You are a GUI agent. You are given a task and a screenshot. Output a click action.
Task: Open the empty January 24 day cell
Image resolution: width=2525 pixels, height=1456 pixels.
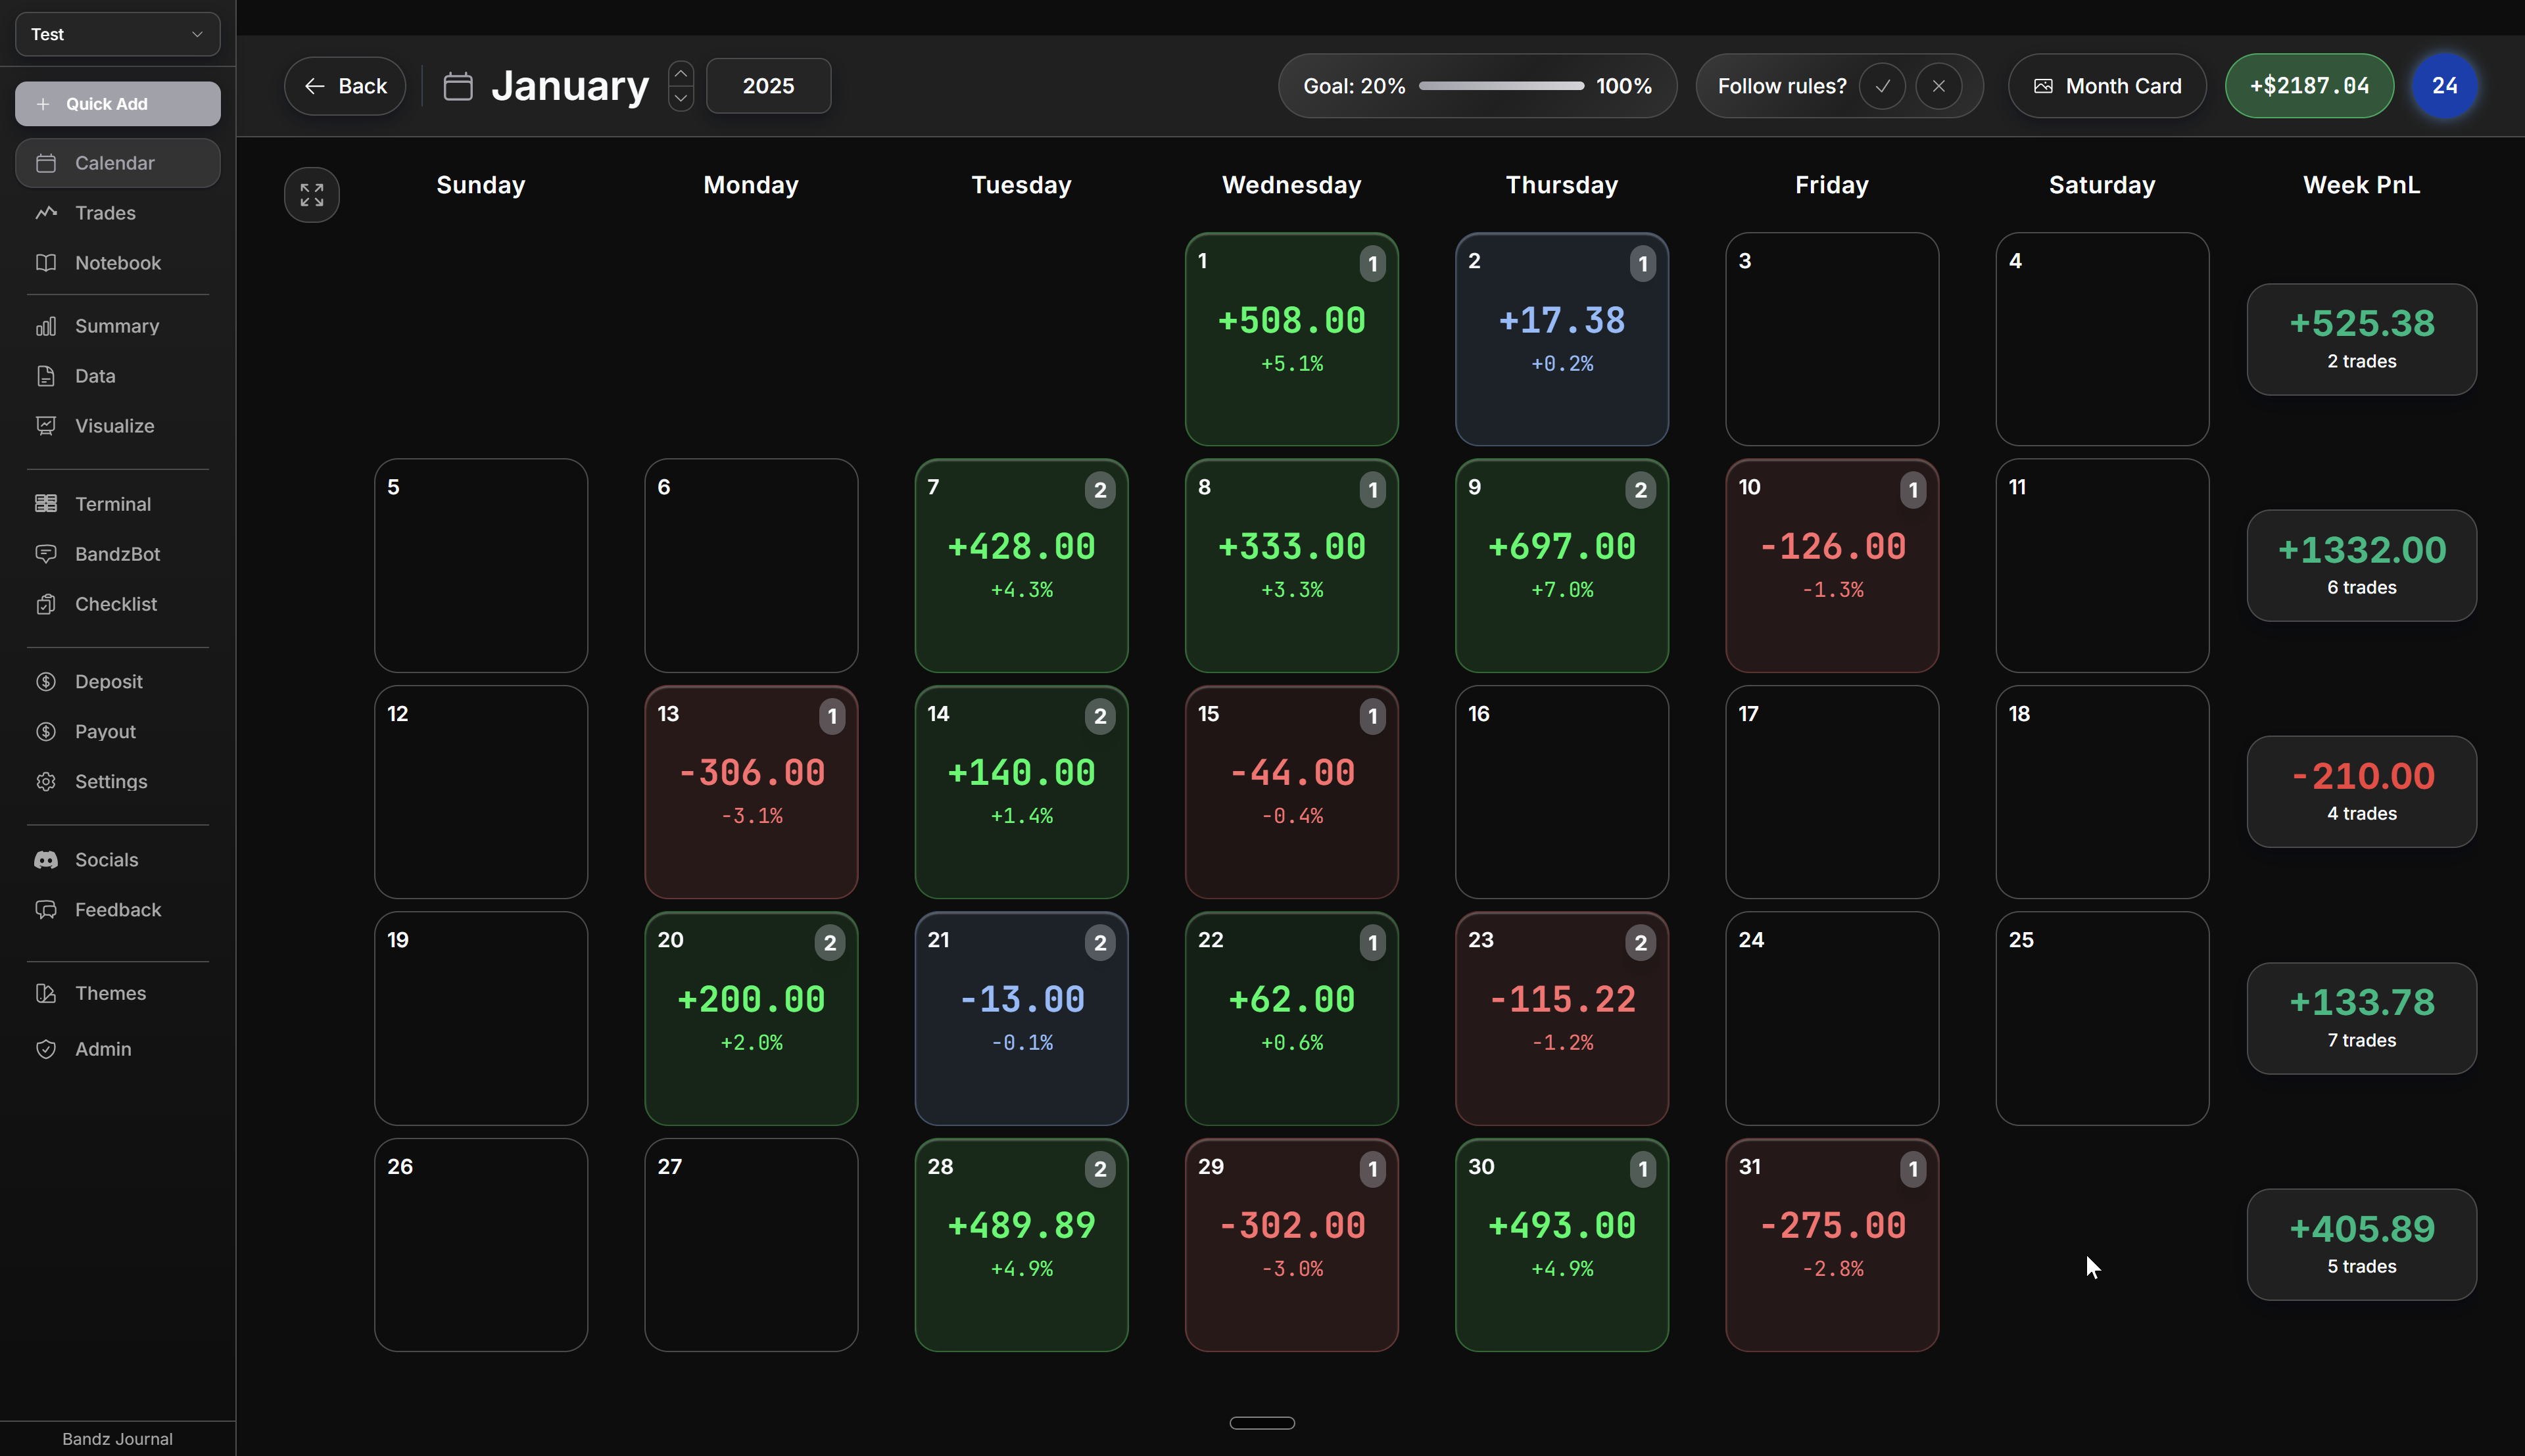click(1831, 1018)
